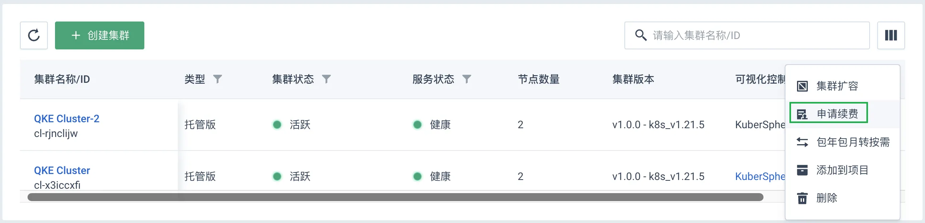
Task: Click the 集群扩容 expand icon
Action: point(802,86)
